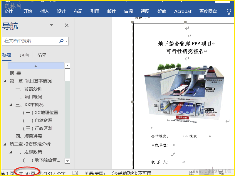Click the magnifier search icon
The height and width of the screenshot is (176, 235).
tap(61, 41)
